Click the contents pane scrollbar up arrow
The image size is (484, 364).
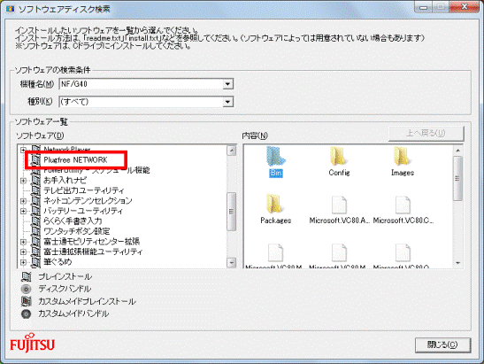click(458, 151)
